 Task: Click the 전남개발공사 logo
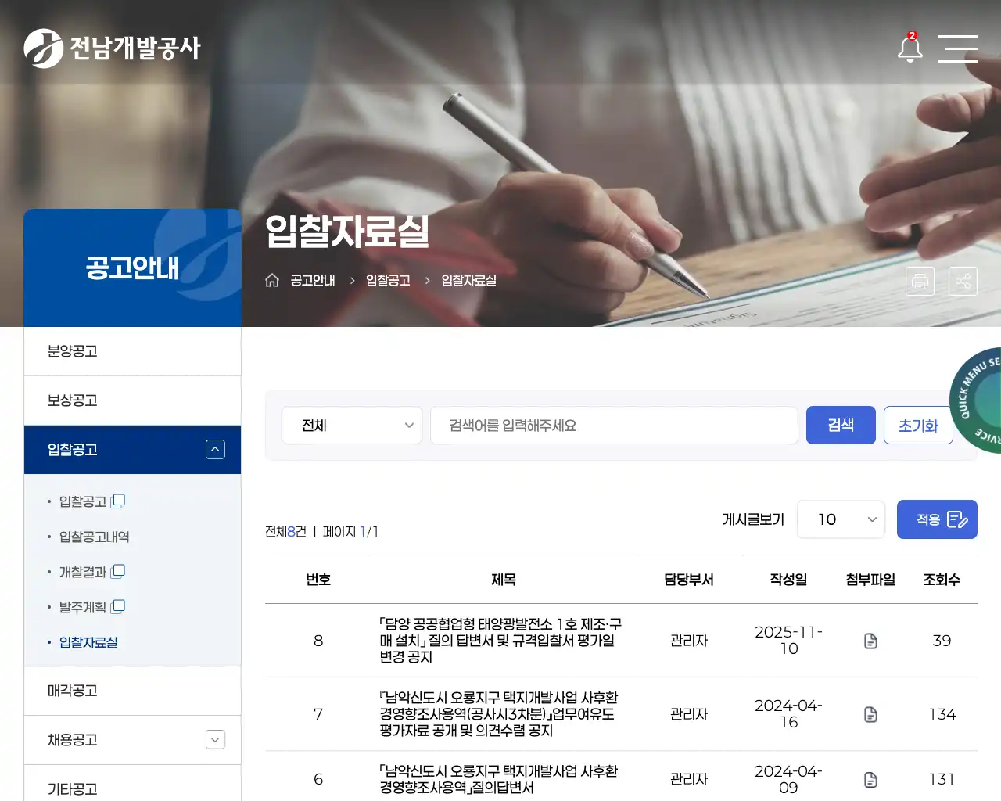point(112,48)
